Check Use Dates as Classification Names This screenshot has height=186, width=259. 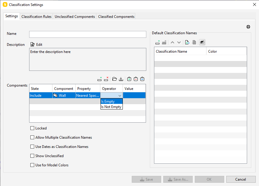pyautogui.click(x=32, y=147)
